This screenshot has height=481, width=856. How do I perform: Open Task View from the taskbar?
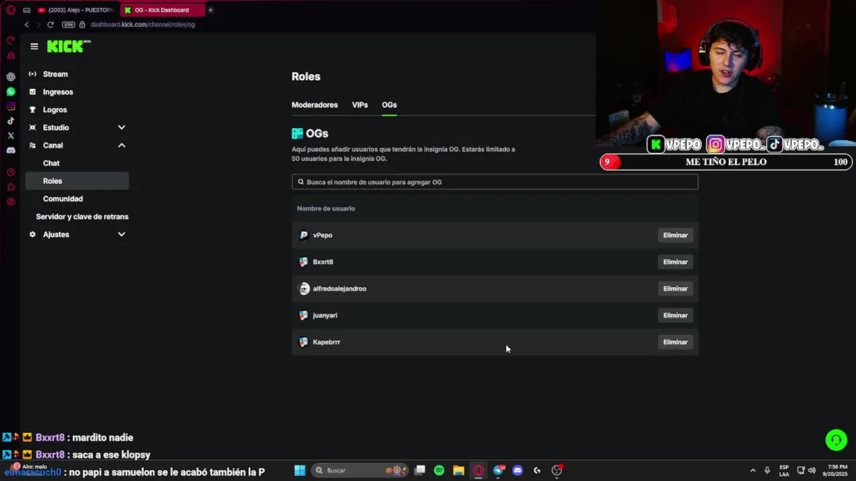coord(419,470)
